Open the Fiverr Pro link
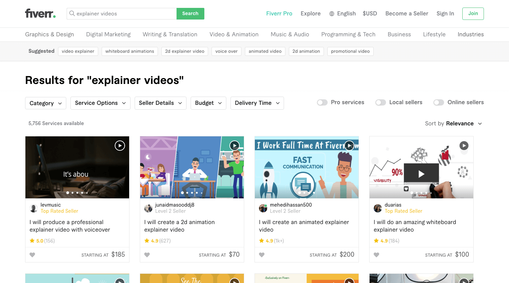The height and width of the screenshot is (283, 509). (x=279, y=13)
